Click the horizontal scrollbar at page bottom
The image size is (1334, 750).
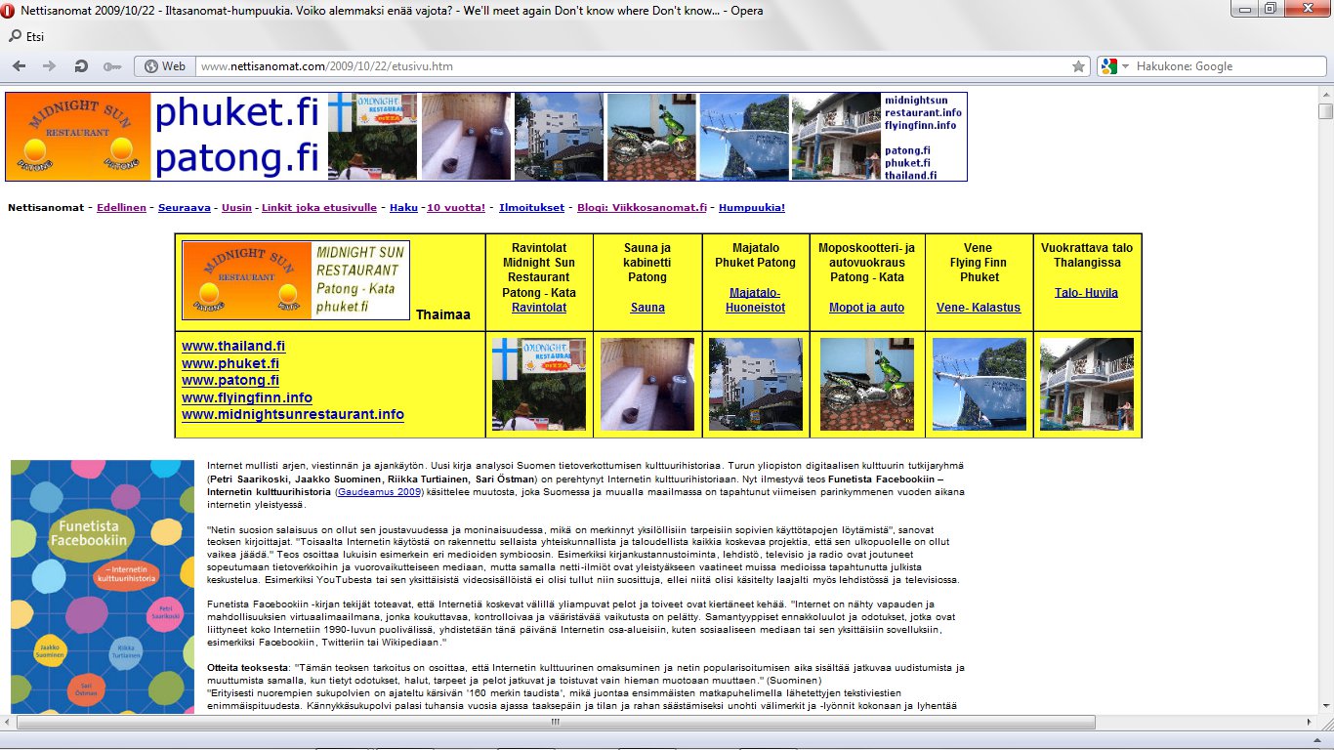[555, 723]
